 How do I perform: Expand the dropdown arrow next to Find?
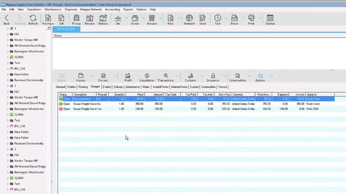point(179,18)
